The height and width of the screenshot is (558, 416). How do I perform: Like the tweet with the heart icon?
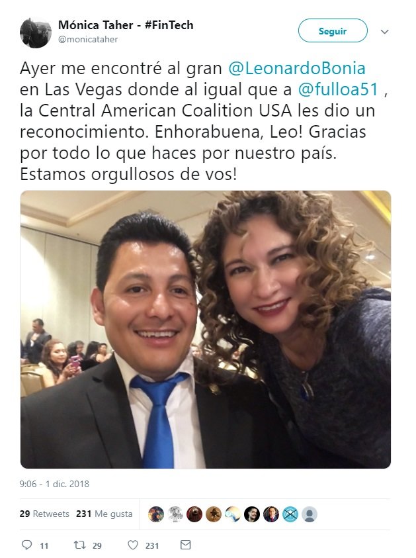(133, 545)
